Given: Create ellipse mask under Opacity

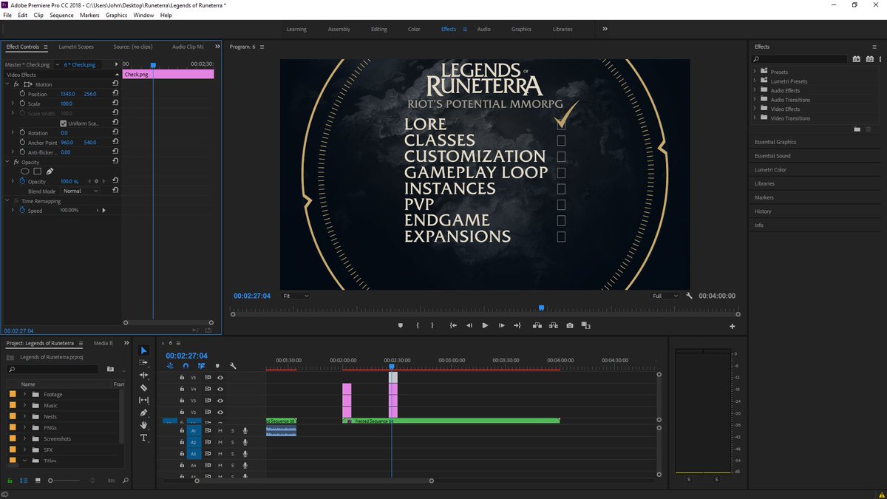Looking at the screenshot, I should coord(25,172).
